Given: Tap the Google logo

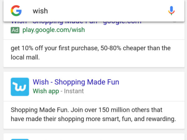Looking at the screenshot, I should 16,11.
